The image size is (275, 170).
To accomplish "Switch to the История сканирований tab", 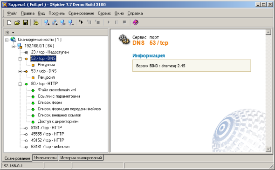I will click(x=81, y=158).
